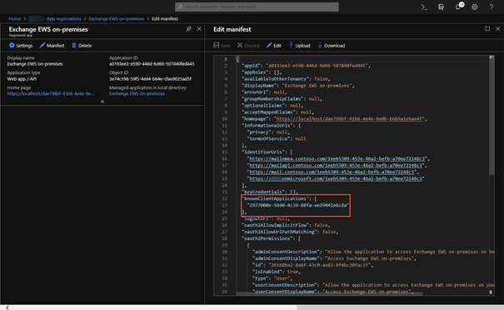This screenshot has height=310, width=504.
Task: Collapse the app essentials section arrow
Action: [x=102, y=102]
